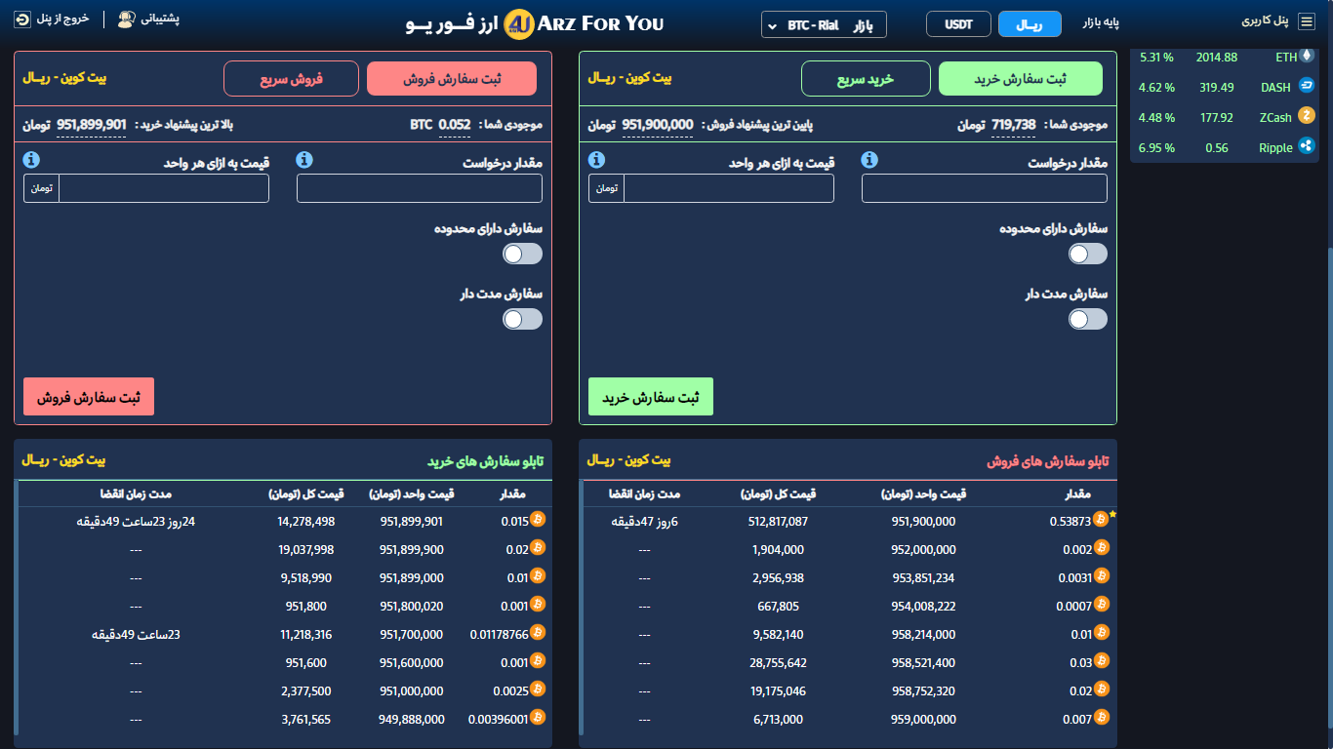Click the support agent icon beside پشتیبانی
Screen dimensions: 1333x749
(x=126, y=20)
